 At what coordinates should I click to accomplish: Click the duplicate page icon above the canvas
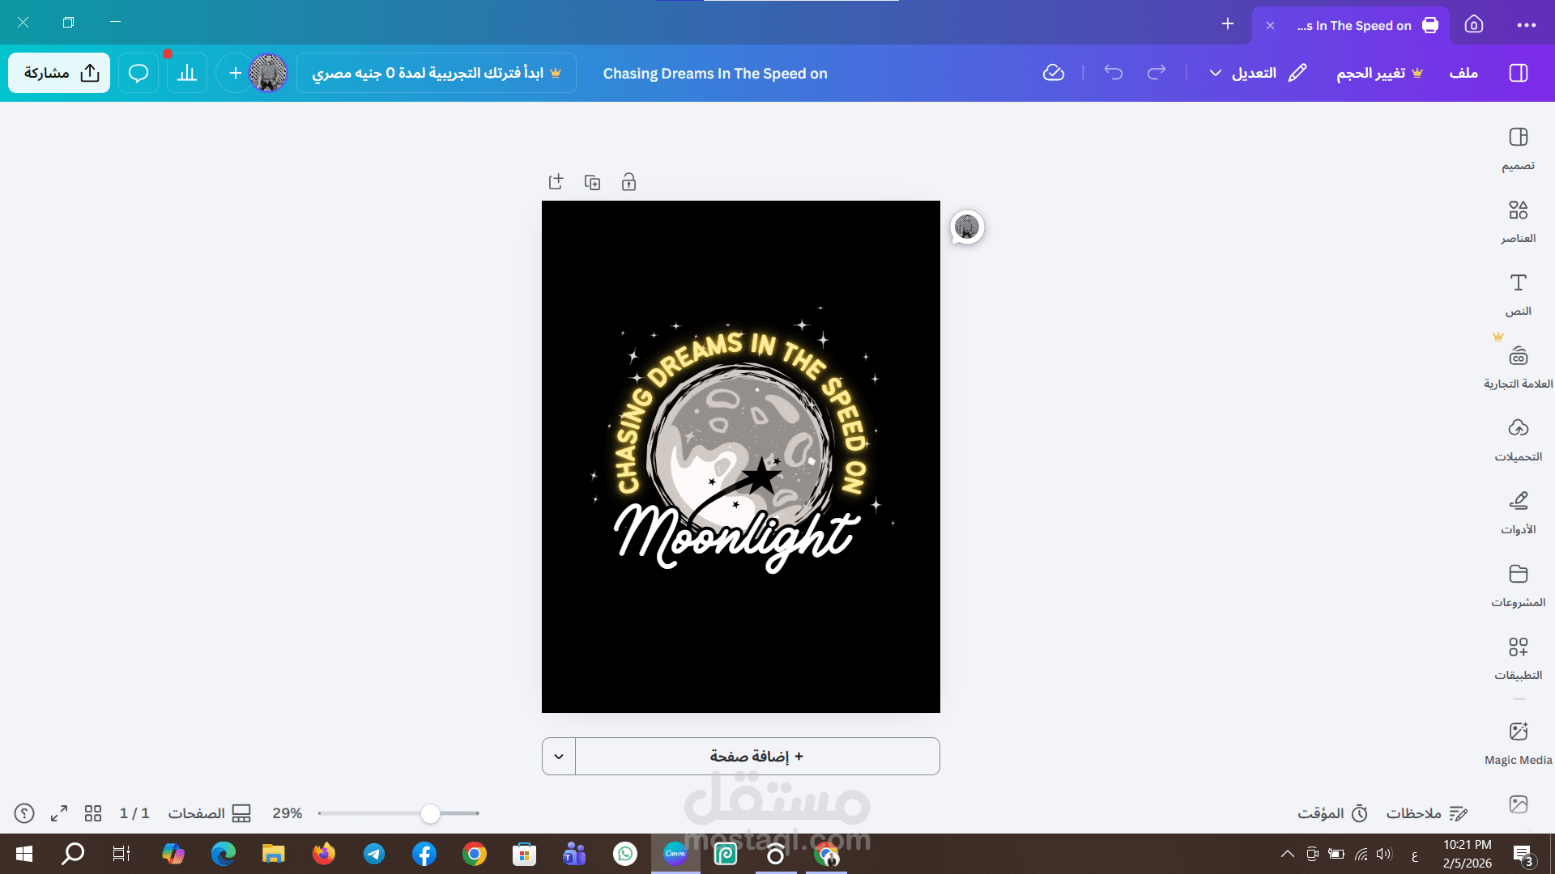592,182
